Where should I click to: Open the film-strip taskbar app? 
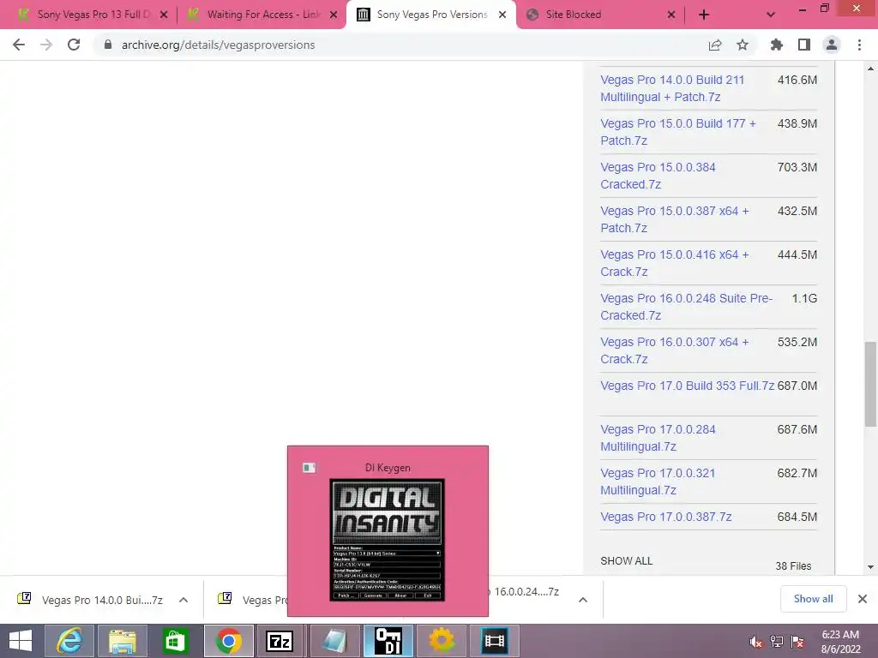[x=495, y=641]
